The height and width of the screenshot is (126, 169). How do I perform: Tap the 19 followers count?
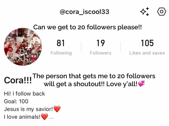tap(101, 43)
